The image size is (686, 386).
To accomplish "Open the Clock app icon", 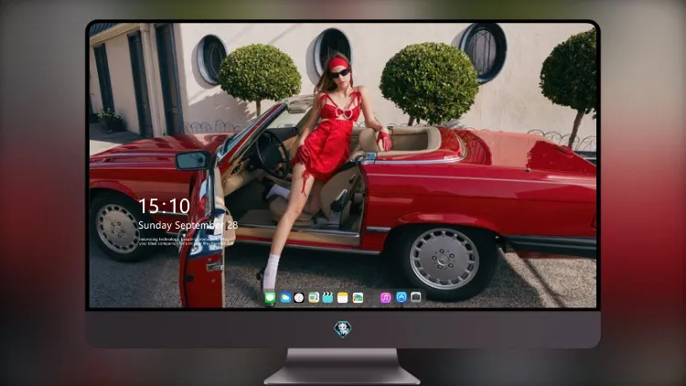I will tap(299, 297).
